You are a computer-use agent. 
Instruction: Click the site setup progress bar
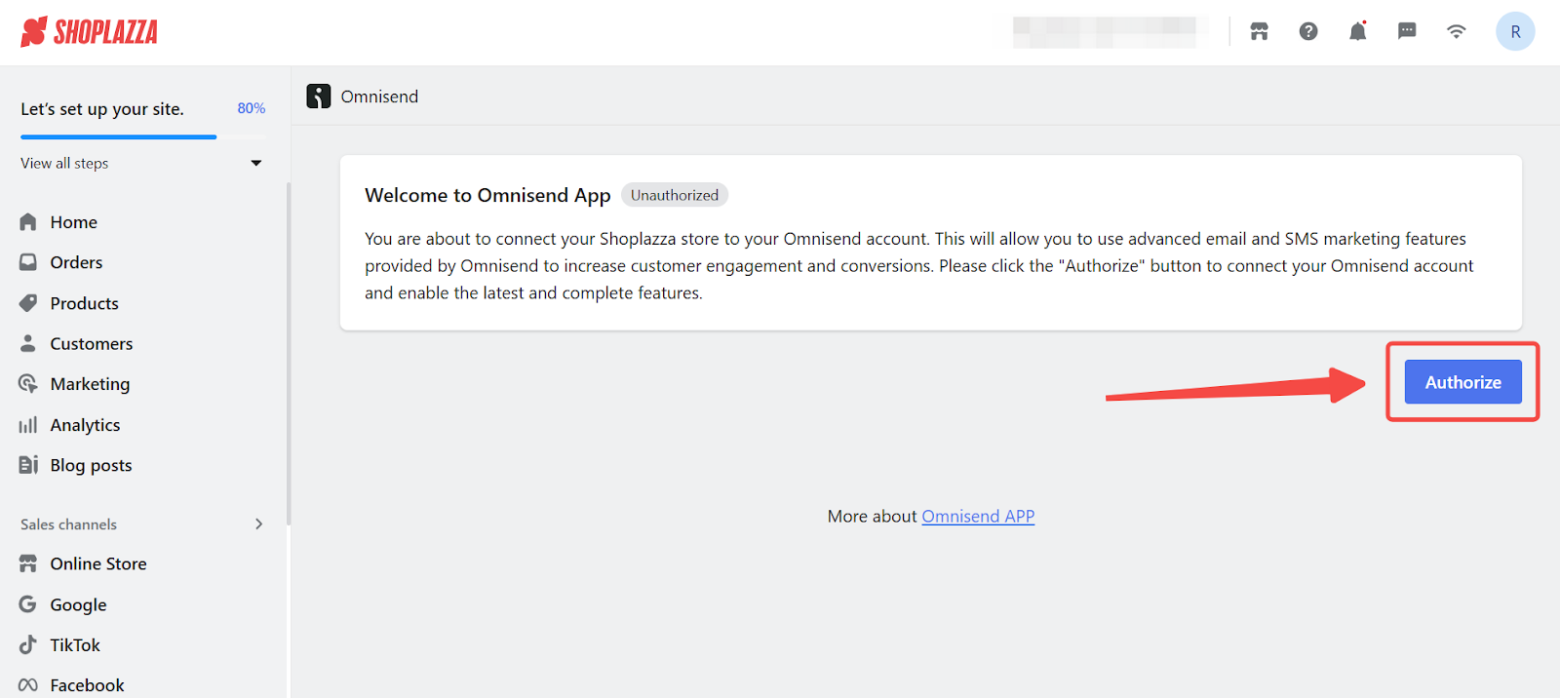click(x=142, y=137)
